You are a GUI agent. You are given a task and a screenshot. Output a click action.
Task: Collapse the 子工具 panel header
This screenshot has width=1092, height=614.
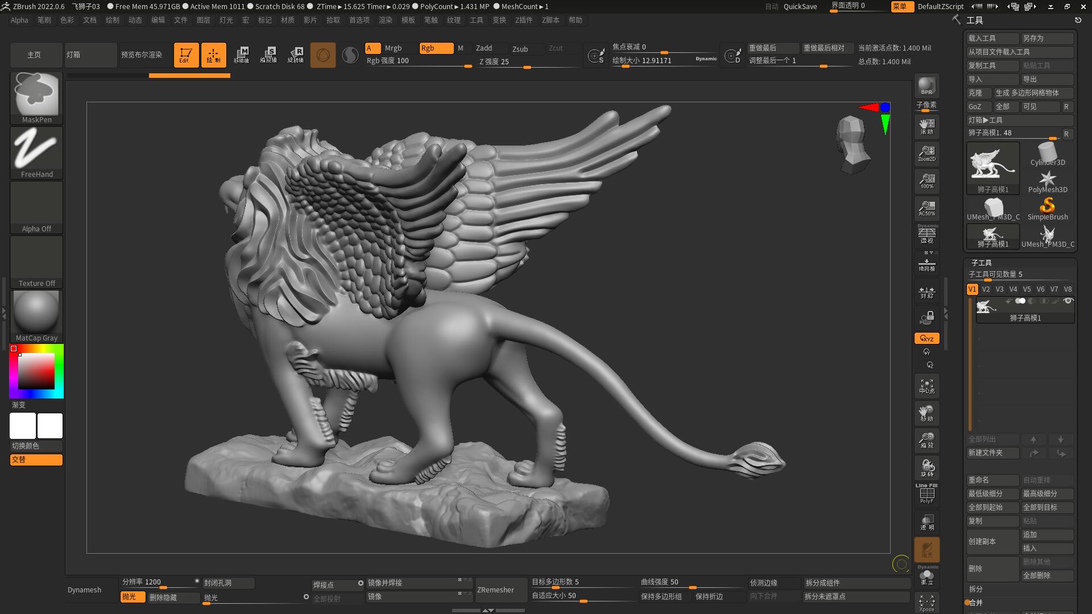pos(981,263)
